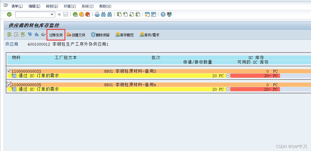Click the Customize Local Layout monitor icon
The width and height of the screenshot is (311, 151).
tap(169, 14)
